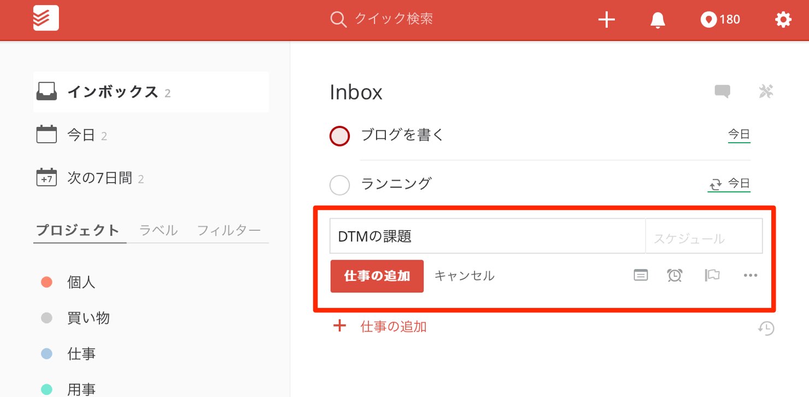Screen dimensions: 809x397
Task: Open Inbox comments speech bubble icon
Action: tap(723, 91)
